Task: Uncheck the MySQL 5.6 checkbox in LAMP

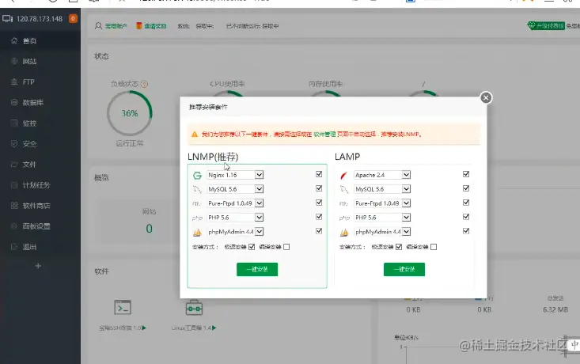Action: coord(466,188)
